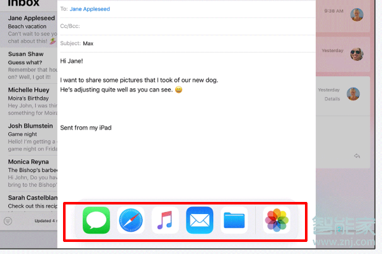Click the 9:38 AM timestamp in the thread
The image size is (382, 254).
334,11
